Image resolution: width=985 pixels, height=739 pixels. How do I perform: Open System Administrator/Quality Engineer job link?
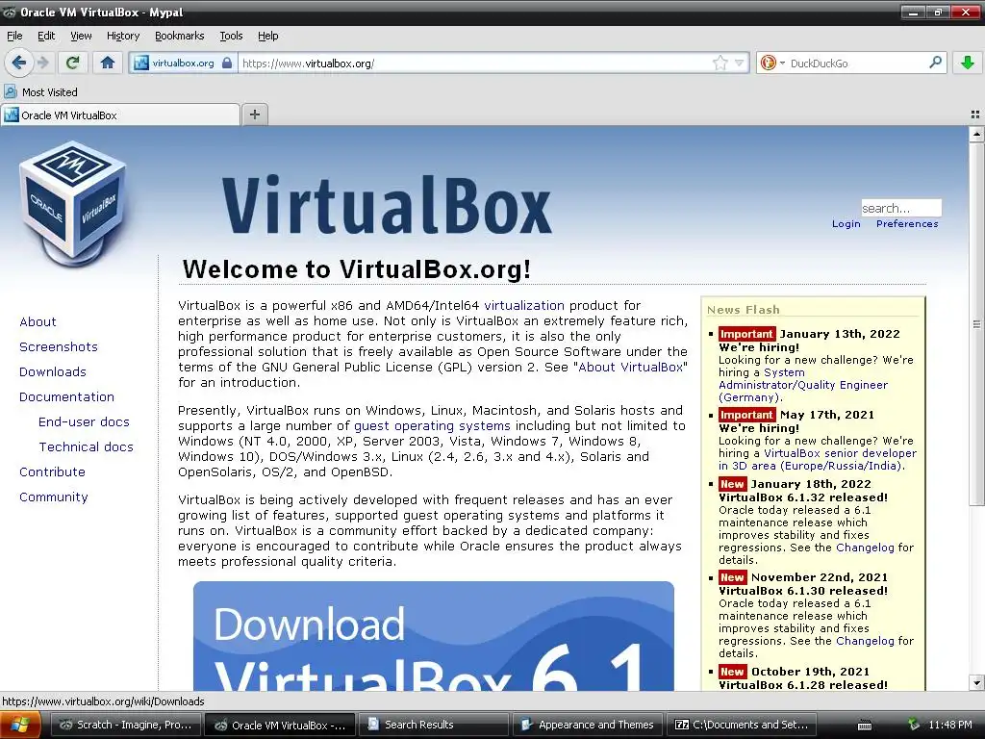(x=803, y=385)
